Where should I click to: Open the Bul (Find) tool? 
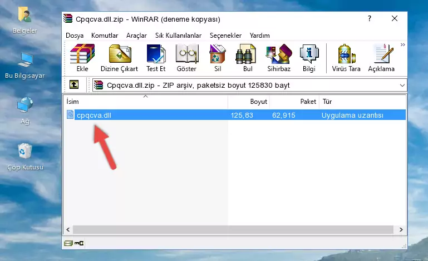pos(248,58)
